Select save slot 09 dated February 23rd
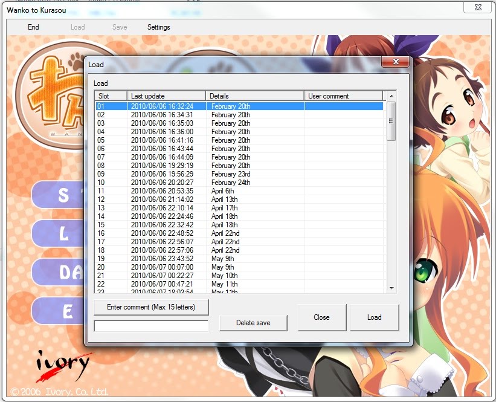This screenshot has width=496, height=402. (x=239, y=174)
